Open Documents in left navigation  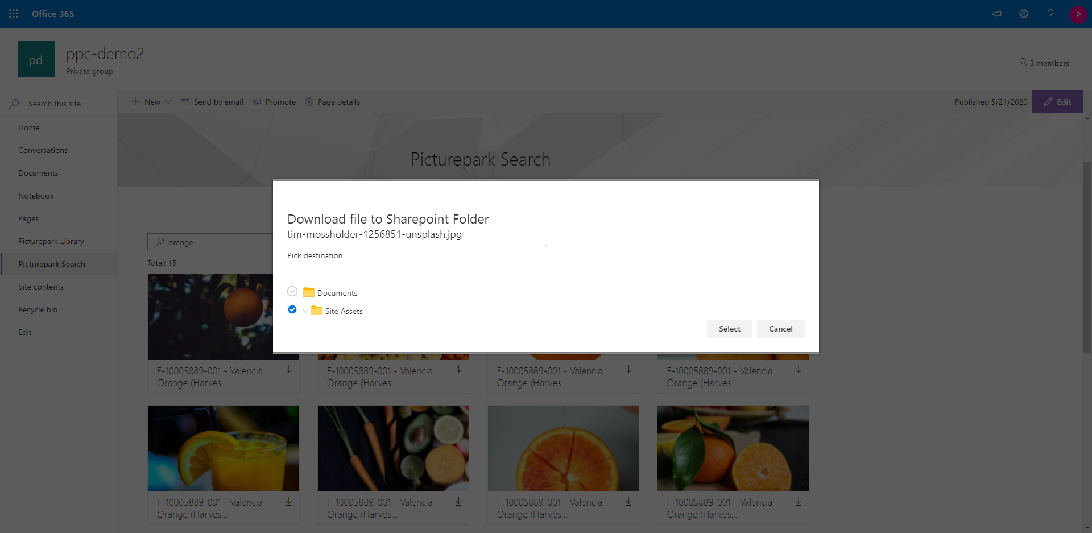pos(38,173)
